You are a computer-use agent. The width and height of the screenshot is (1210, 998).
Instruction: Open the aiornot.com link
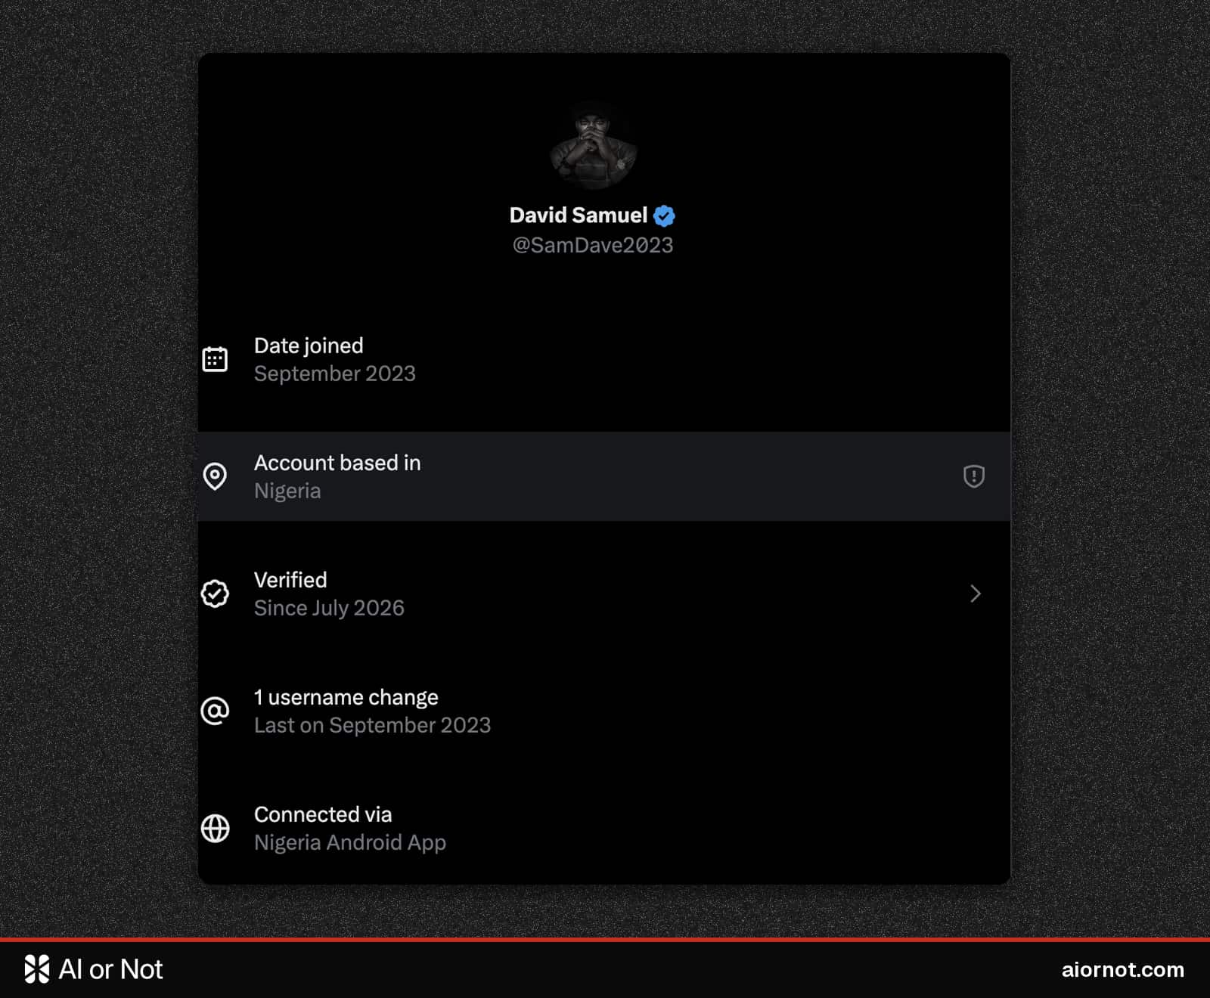click(x=1123, y=969)
